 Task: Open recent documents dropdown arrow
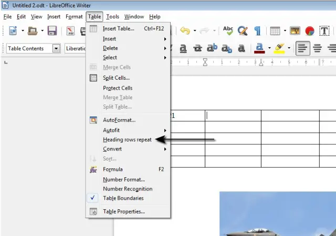click(43, 31)
